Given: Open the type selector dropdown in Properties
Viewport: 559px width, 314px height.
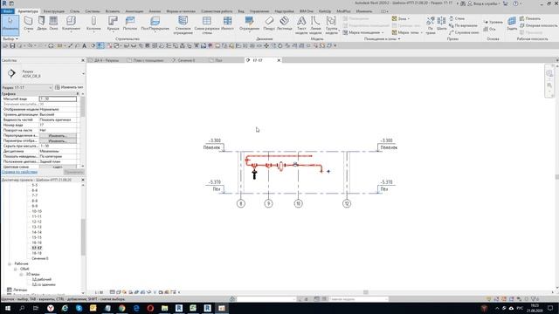Looking at the screenshot, I should click(83, 73).
